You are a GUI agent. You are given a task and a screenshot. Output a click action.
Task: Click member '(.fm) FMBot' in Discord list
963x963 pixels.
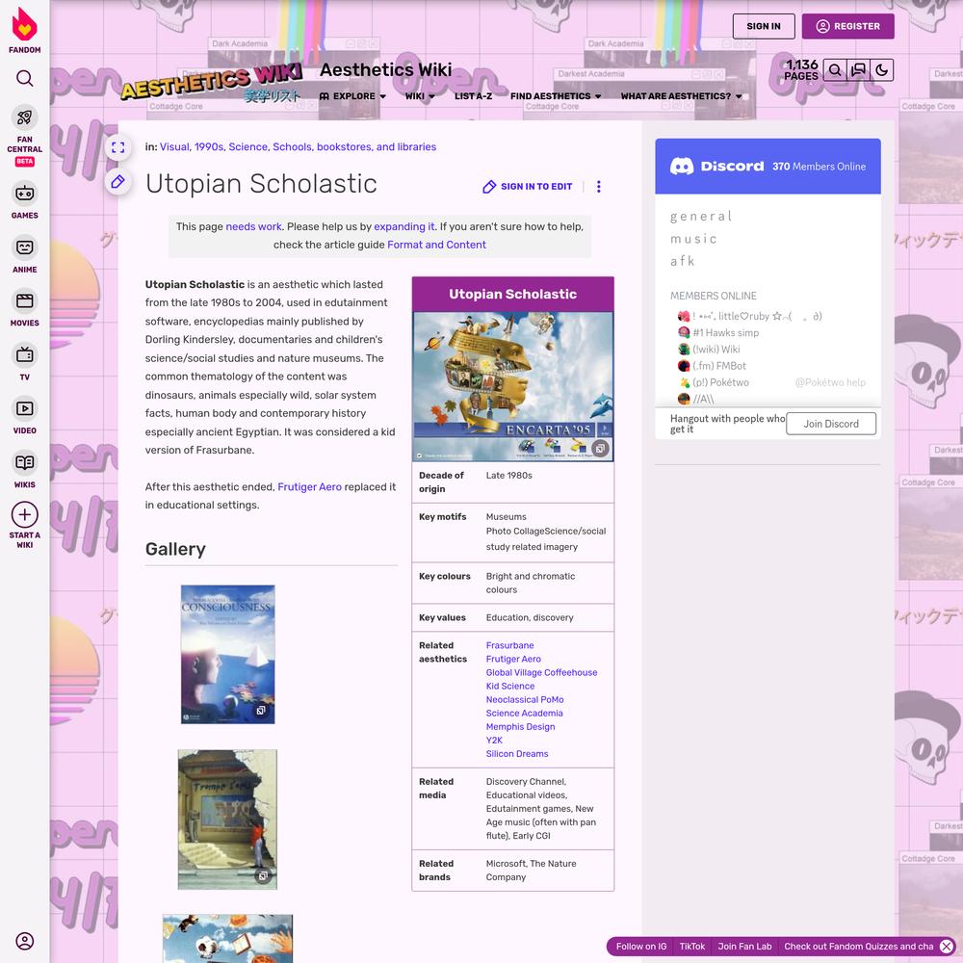pyautogui.click(x=712, y=366)
